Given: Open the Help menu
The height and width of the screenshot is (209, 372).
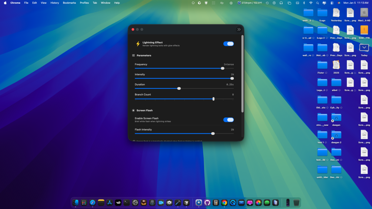Looking at the screenshot, I should [117, 3].
